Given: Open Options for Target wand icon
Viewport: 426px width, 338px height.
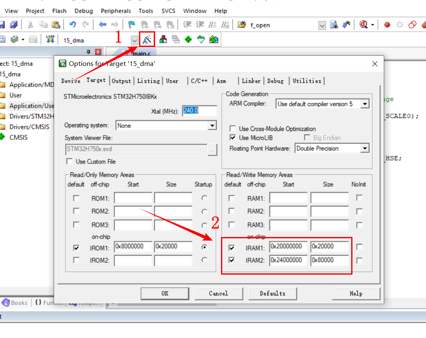Looking at the screenshot, I should click(x=147, y=39).
